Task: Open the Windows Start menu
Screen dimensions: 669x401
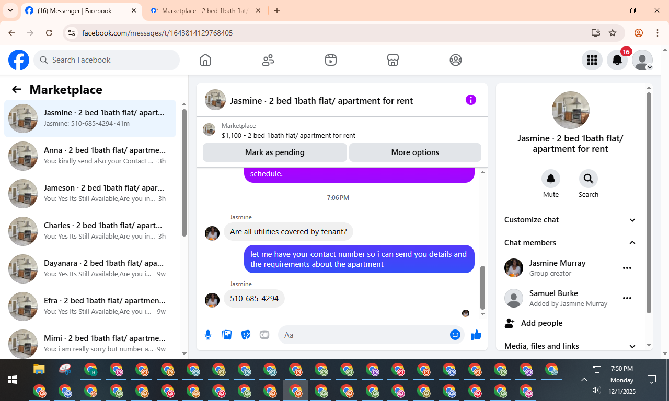Action: [x=13, y=380]
